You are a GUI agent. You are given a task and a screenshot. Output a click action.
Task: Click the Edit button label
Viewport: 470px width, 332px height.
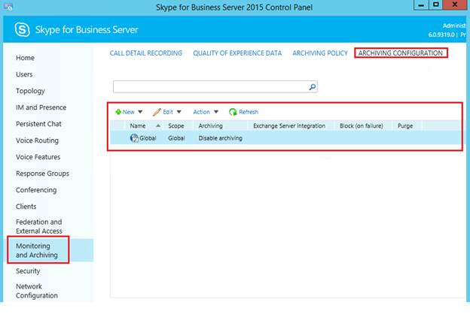[x=168, y=112]
